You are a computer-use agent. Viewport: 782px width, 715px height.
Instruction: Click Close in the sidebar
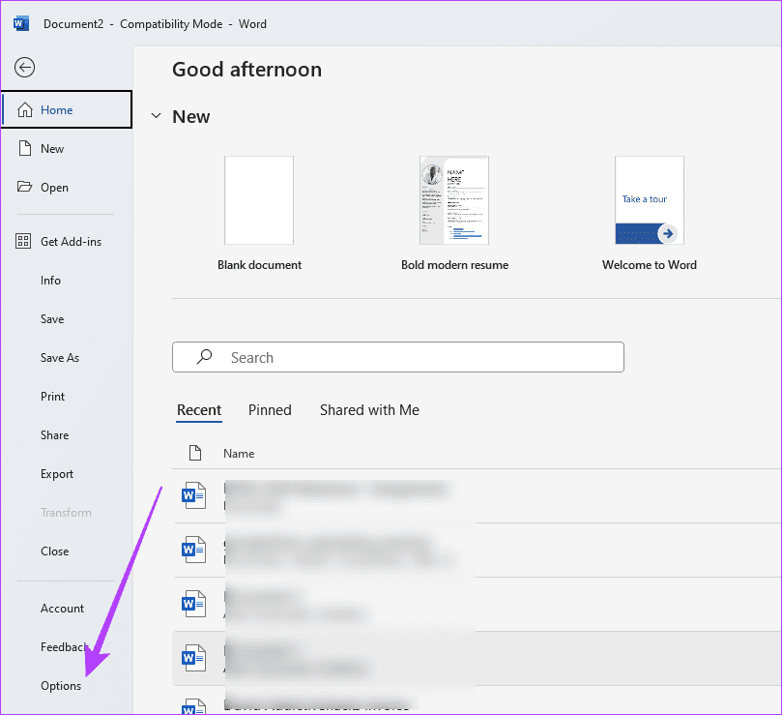pos(67,551)
